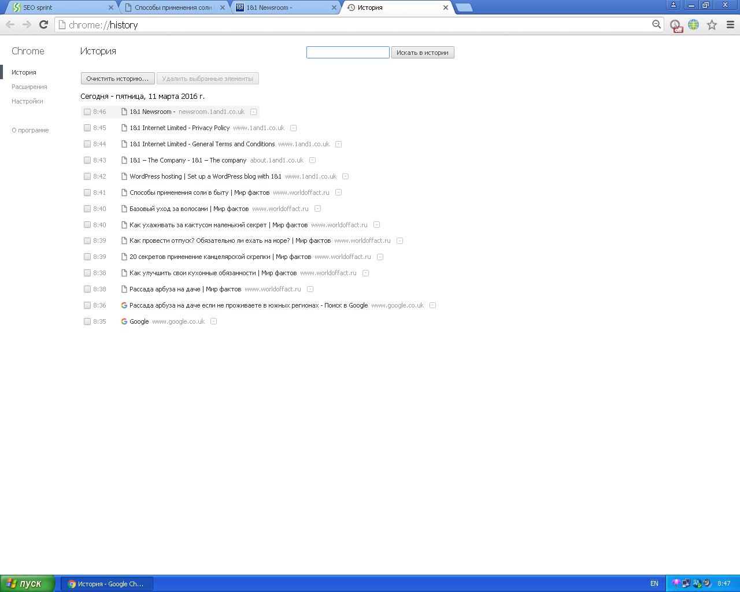Viewport: 740px width, 592px height.
Task: Open dropdown arrow for 1&1 Newsroom entry
Action: click(x=253, y=112)
